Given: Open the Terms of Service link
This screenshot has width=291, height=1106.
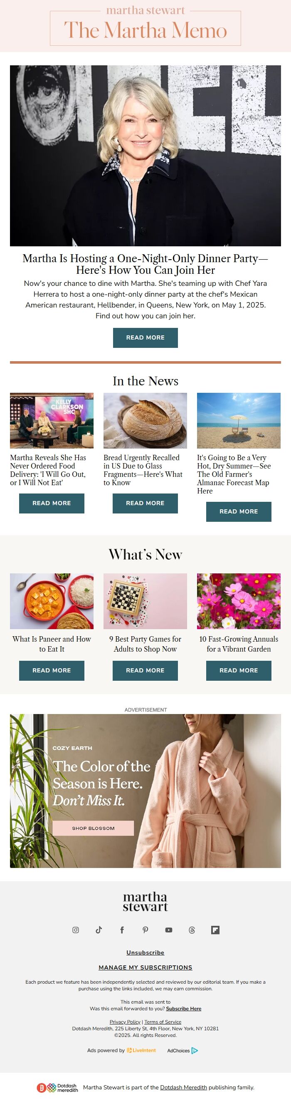Looking at the screenshot, I should click(163, 1022).
